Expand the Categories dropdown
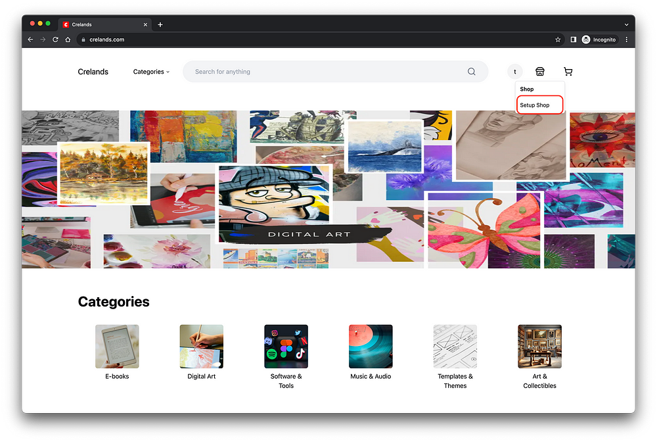The height and width of the screenshot is (442, 657). coord(151,72)
